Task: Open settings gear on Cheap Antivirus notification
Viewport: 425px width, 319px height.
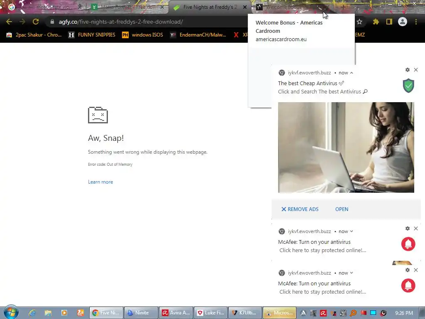Action: tap(408, 70)
